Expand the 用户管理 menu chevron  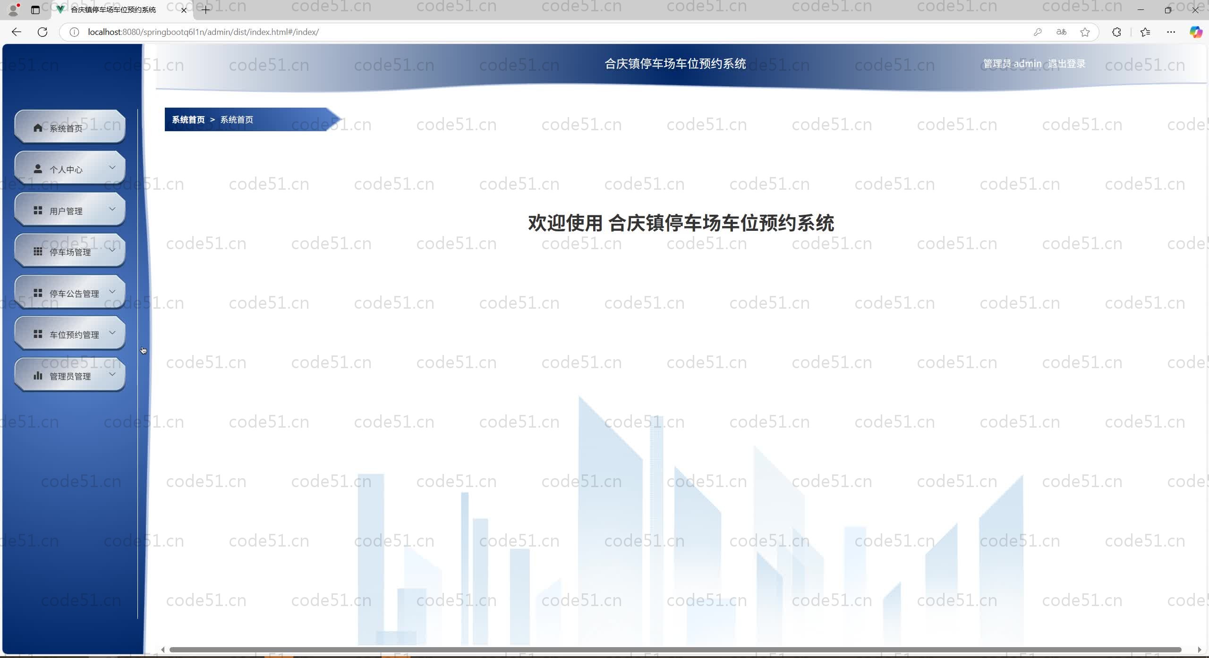[112, 209]
